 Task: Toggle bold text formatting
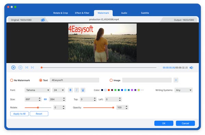click(x=70, y=90)
